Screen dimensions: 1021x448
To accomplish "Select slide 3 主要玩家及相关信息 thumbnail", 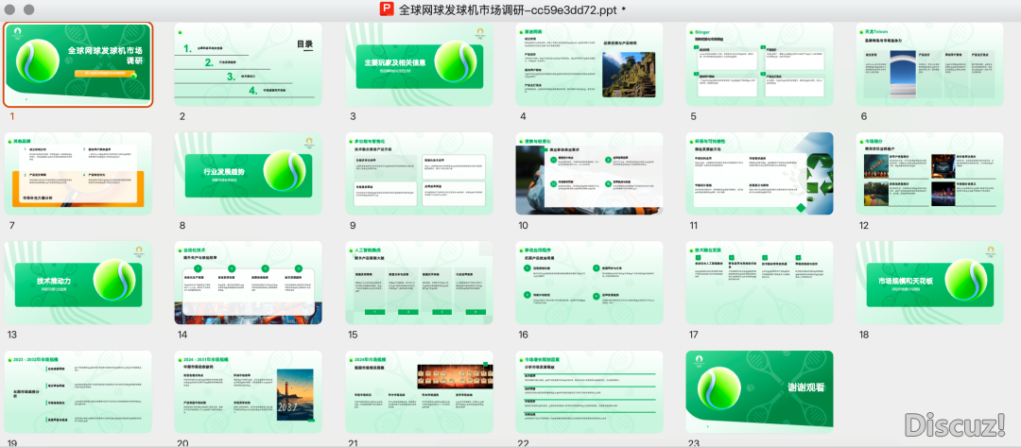I will point(419,64).
